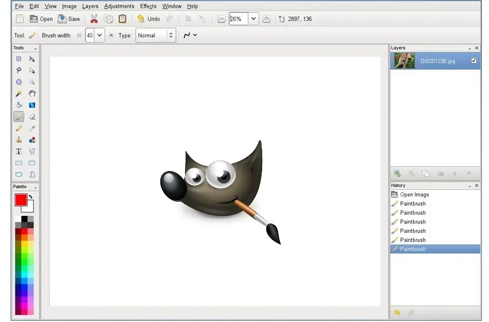Select the highlighted last Paintbrush history entry
This screenshot has width=489, height=322.
click(x=435, y=249)
